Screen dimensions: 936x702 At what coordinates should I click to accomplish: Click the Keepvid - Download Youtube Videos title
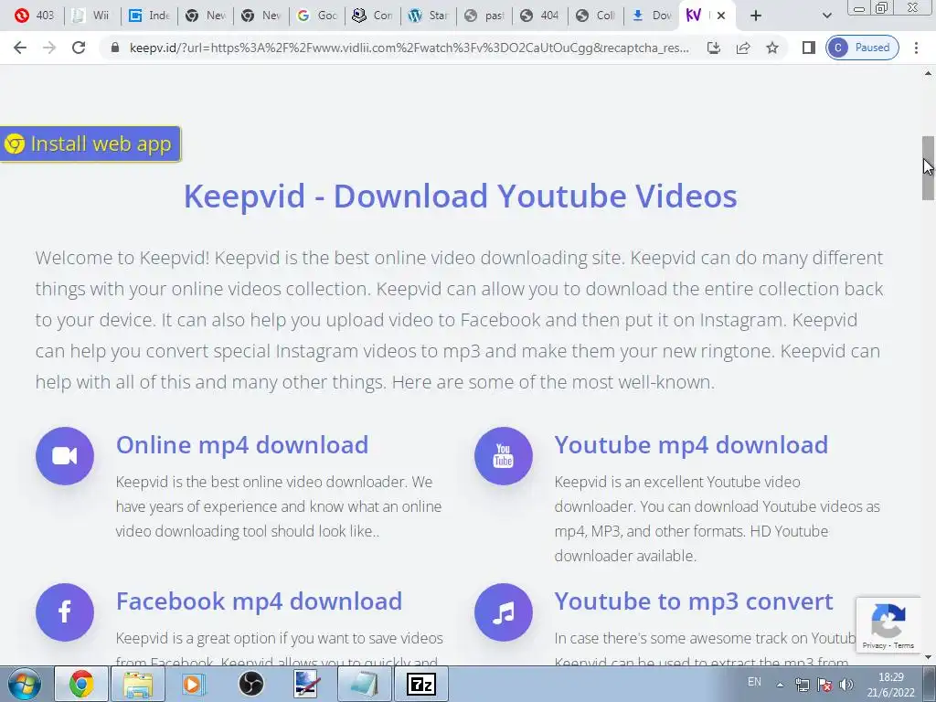[x=461, y=197]
